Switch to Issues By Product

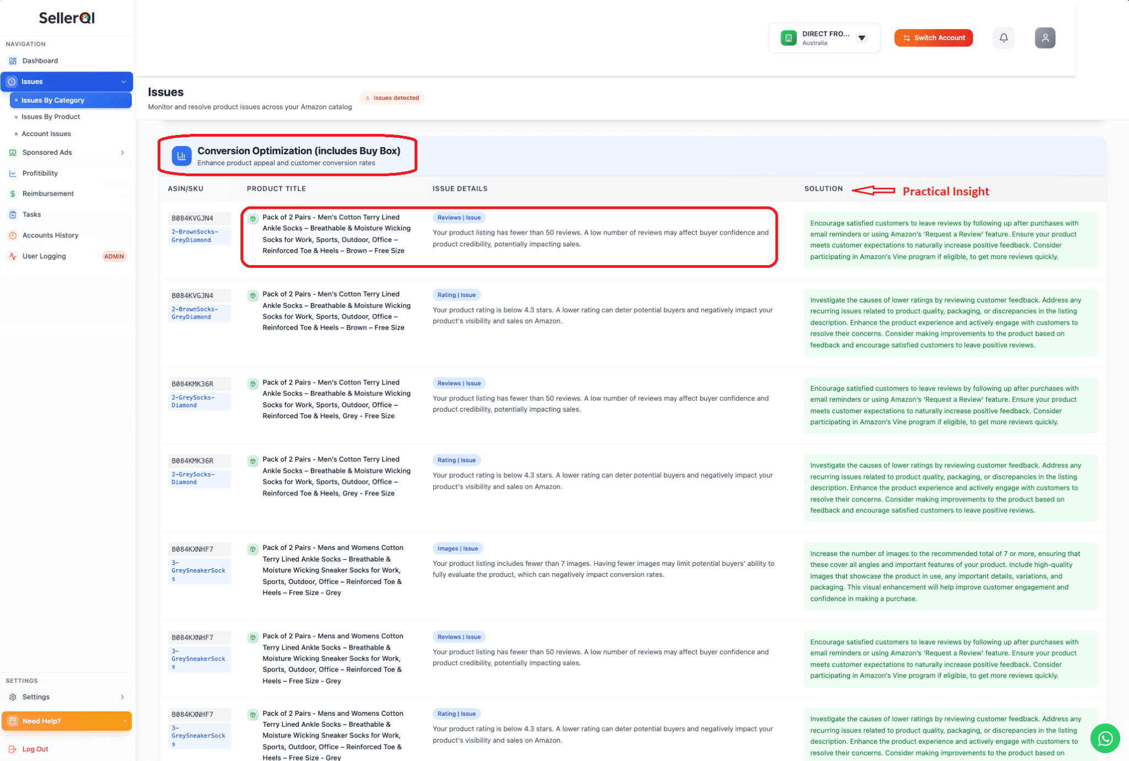click(x=51, y=116)
